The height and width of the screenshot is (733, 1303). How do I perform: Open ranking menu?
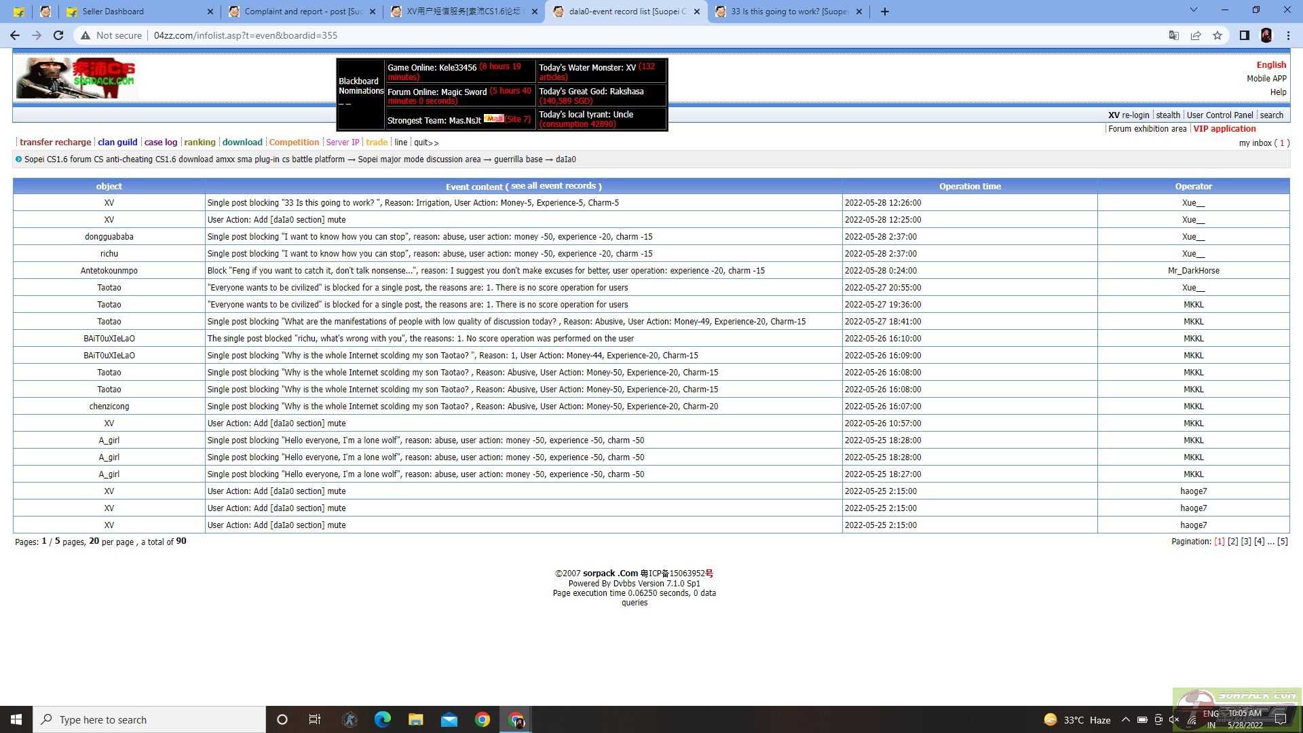[x=200, y=143]
